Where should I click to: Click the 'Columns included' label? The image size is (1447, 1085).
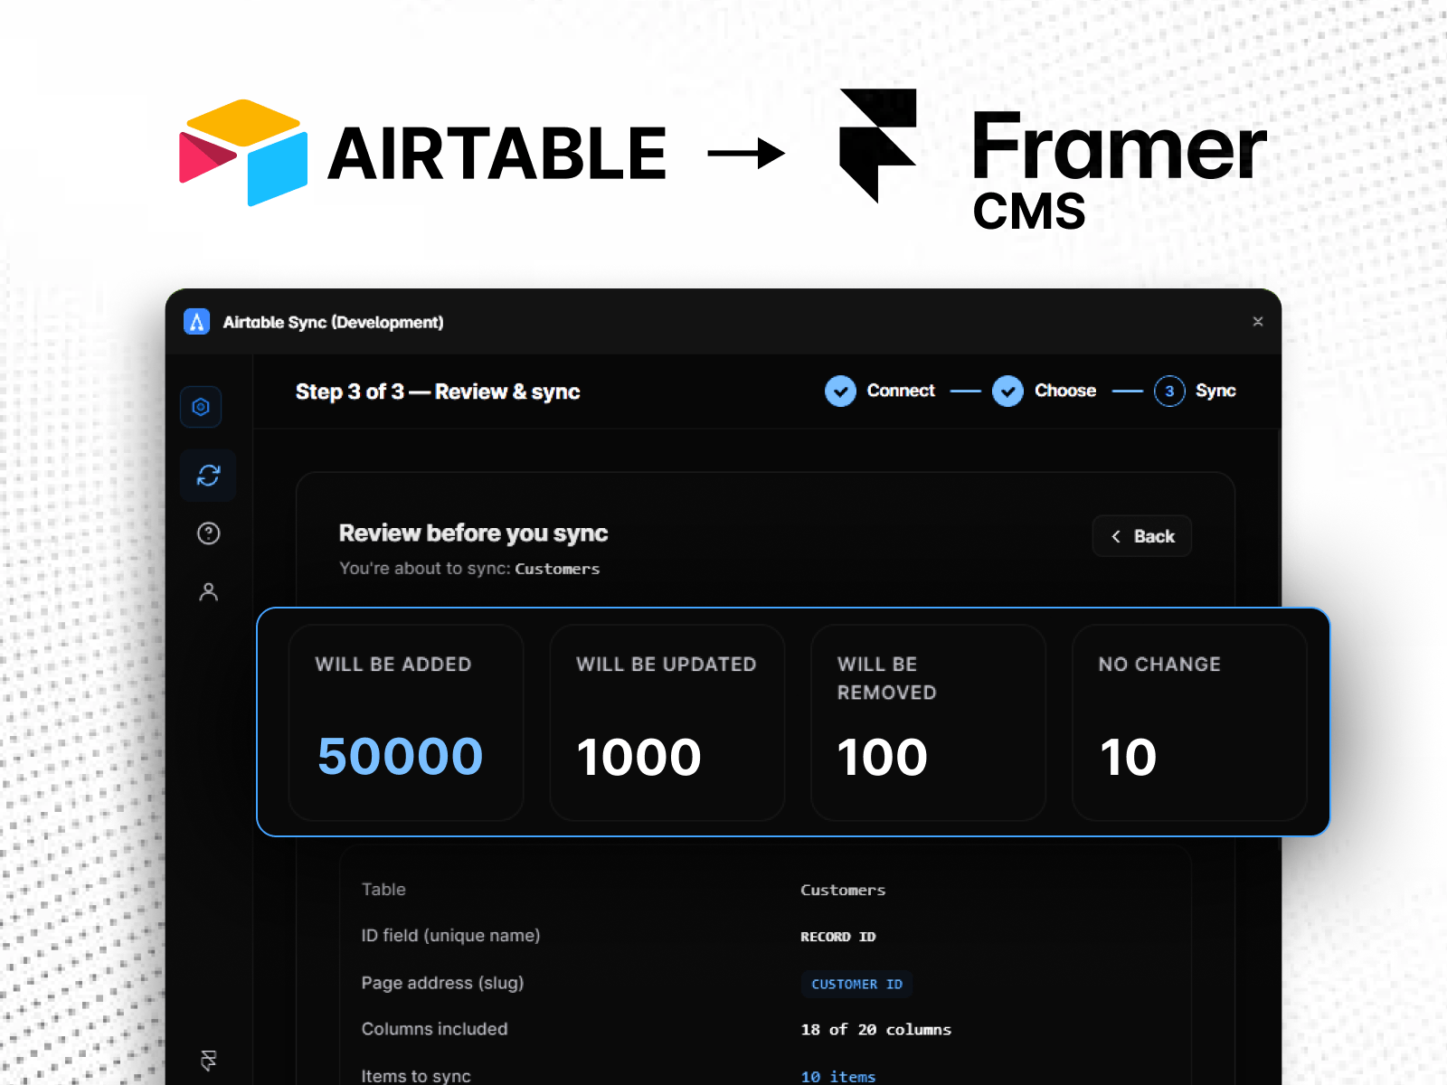(x=434, y=1029)
